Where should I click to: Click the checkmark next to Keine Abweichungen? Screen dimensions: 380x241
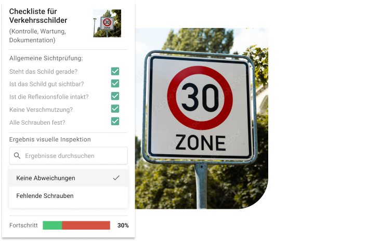point(116,178)
